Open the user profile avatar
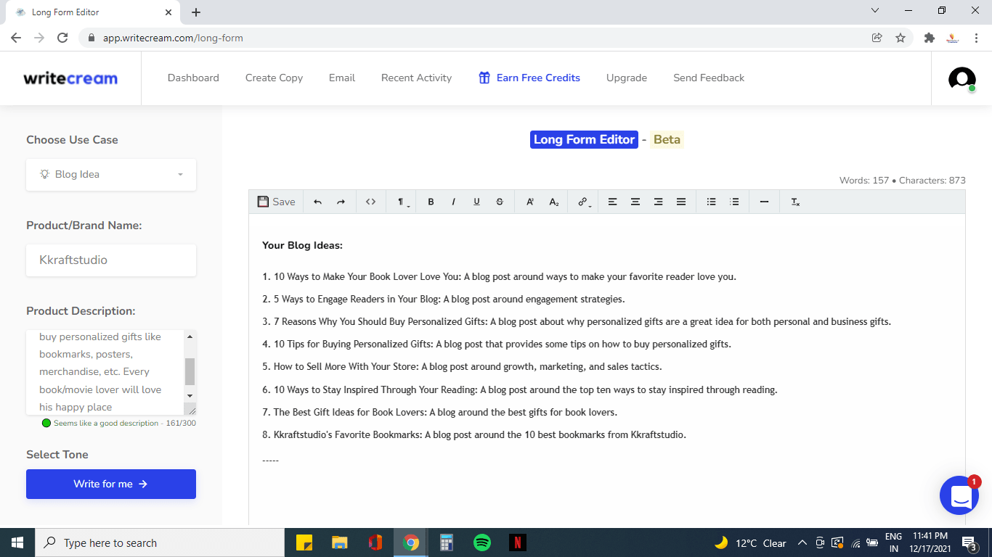This screenshot has height=557, width=992. 962,78
